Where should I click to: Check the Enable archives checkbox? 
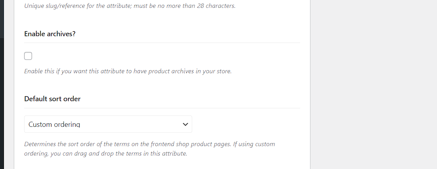(x=28, y=56)
